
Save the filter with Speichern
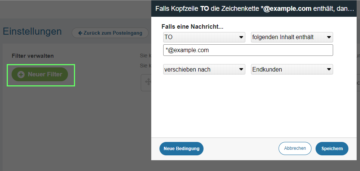pyautogui.click(x=332, y=148)
